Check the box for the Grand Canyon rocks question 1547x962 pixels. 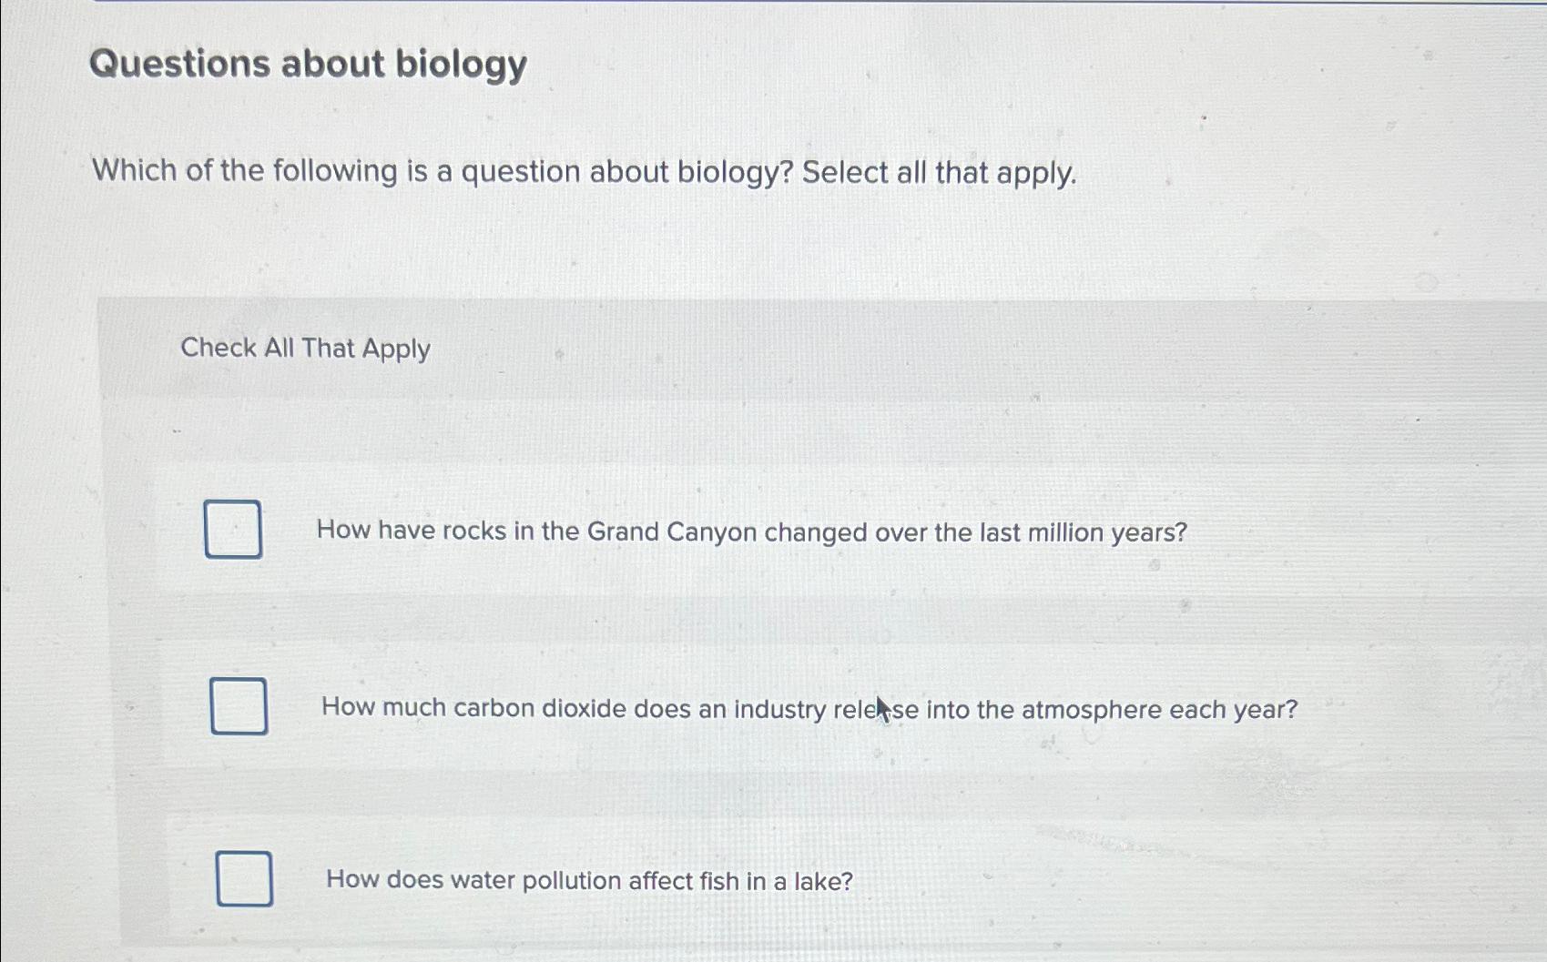[x=234, y=531]
